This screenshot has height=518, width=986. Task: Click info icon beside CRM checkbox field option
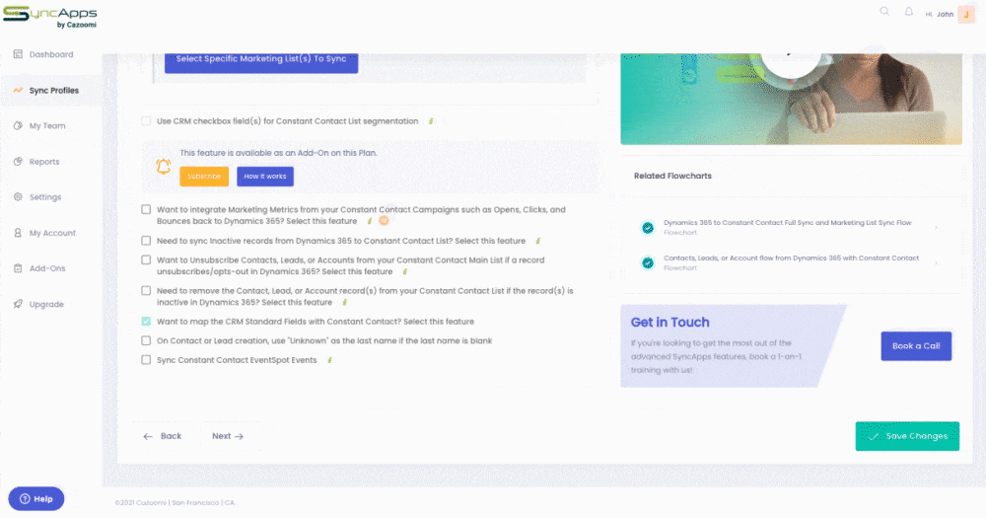[431, 120]
